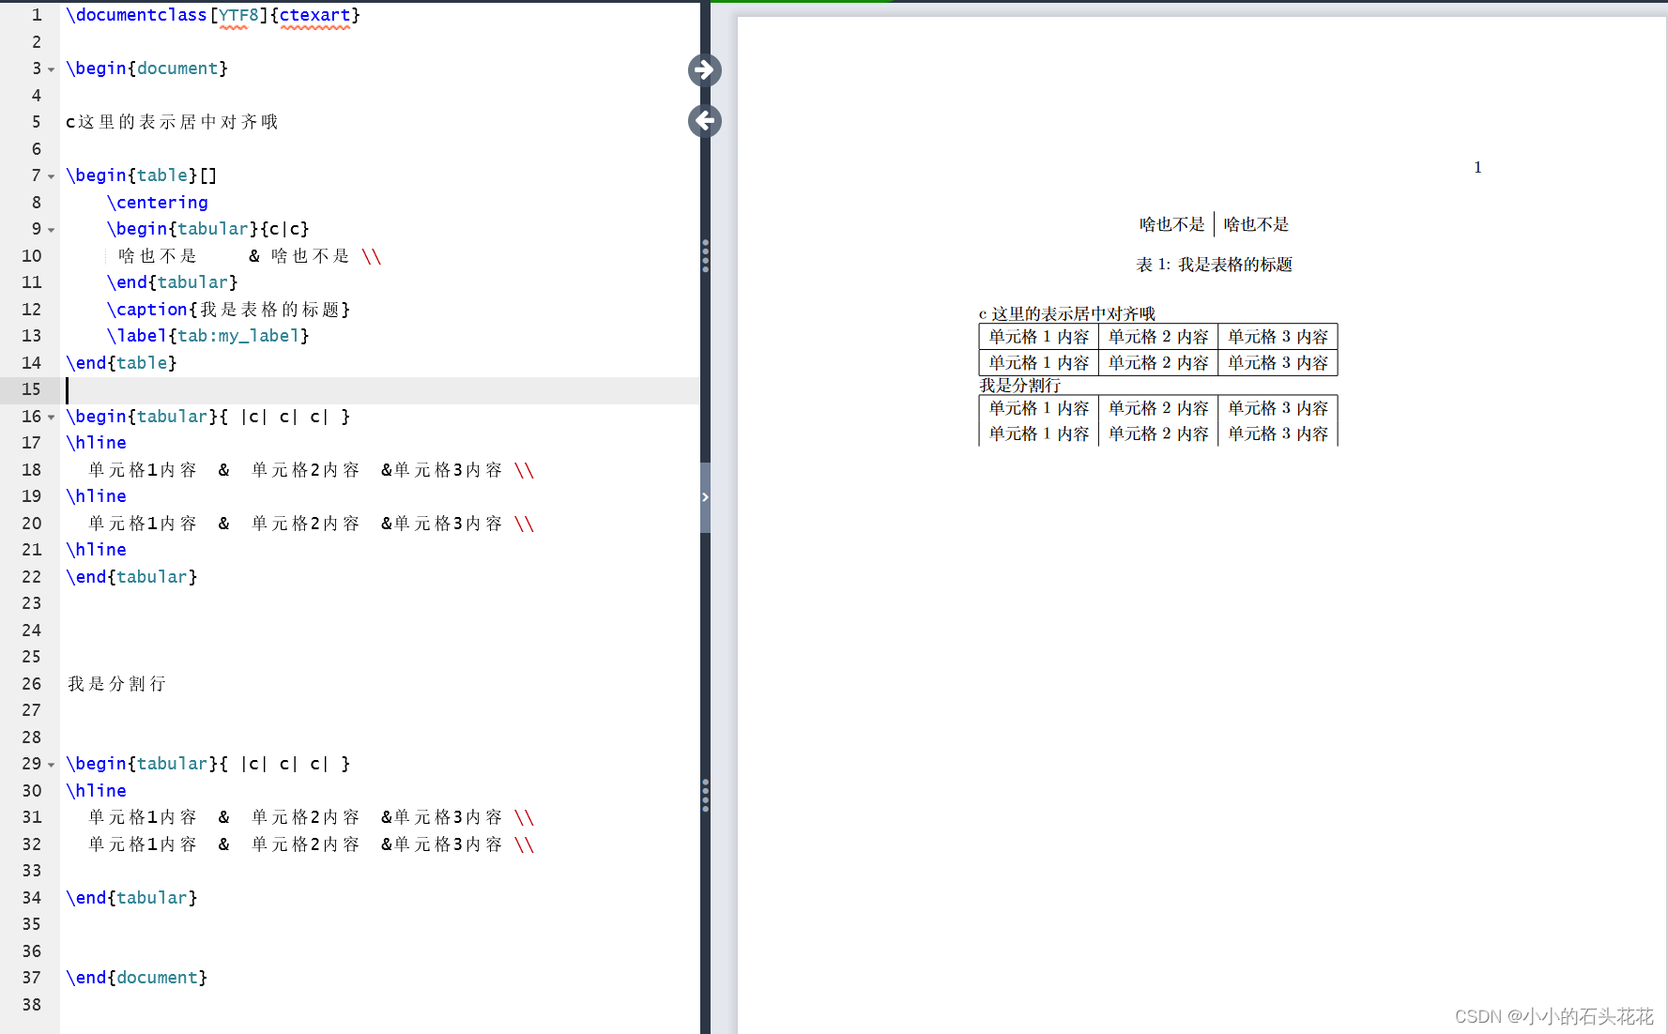Click \hline on line 30
The width and height of the screenshot is (1668, 1034).
[96, 791]
